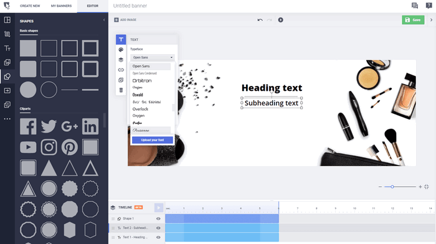
Task: Go to Create New tab
Action: (x=30, y=6)
